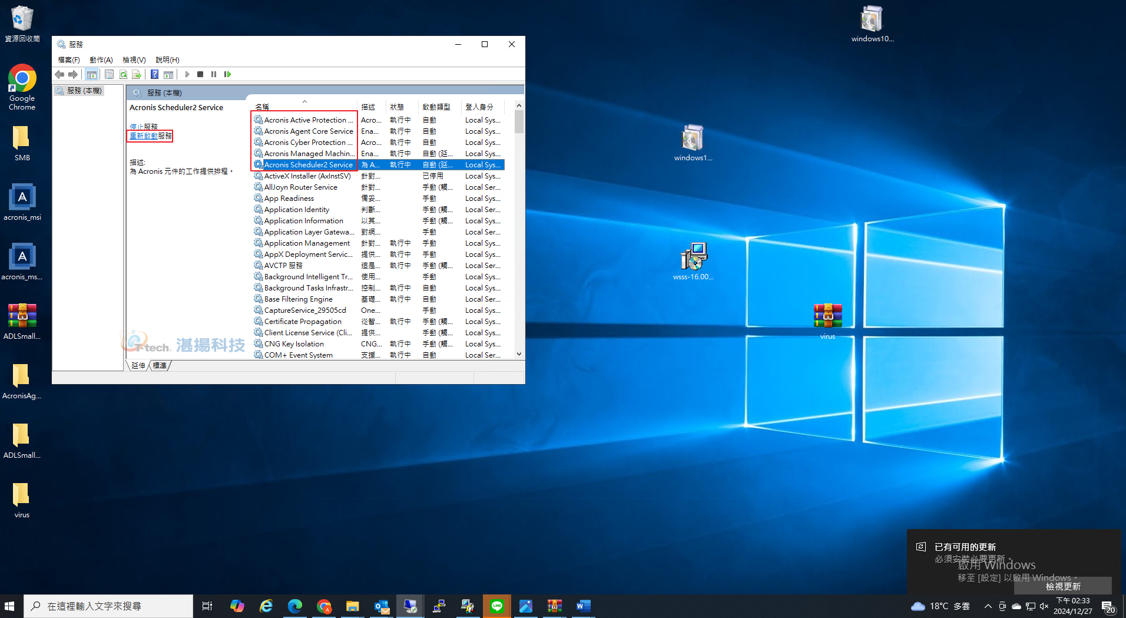
Task: Click the taskbar search box
Action: pos(108,606)
